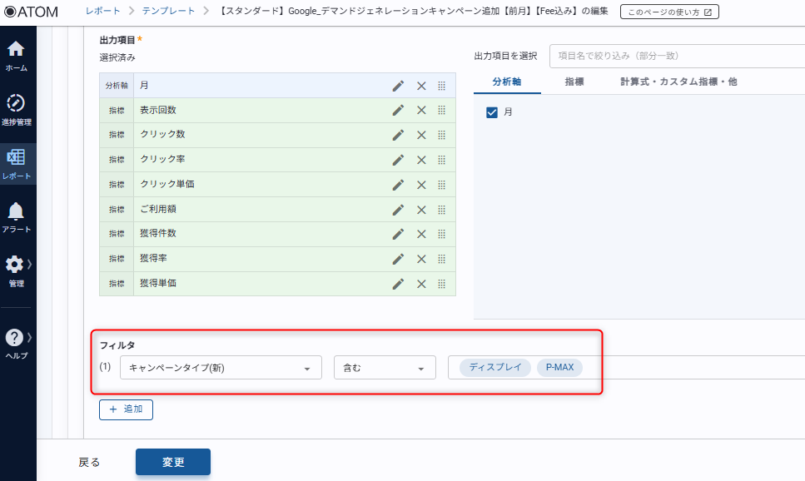Click the 追加 filter button
The height and width of the screenshot is (481, 805).
[x=126, y=409]
